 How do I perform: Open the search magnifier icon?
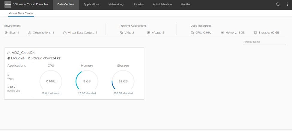point(278,4)
